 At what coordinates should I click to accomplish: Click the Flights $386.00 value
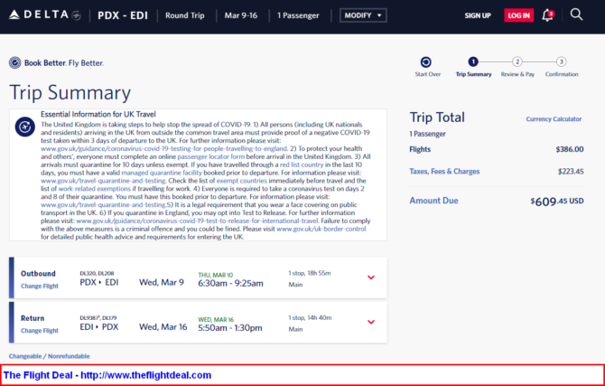click(x=570, y=149)
